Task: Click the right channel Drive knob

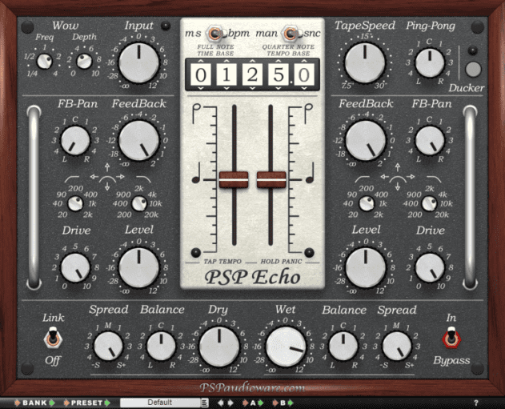Action: click(x=430, y=267)
